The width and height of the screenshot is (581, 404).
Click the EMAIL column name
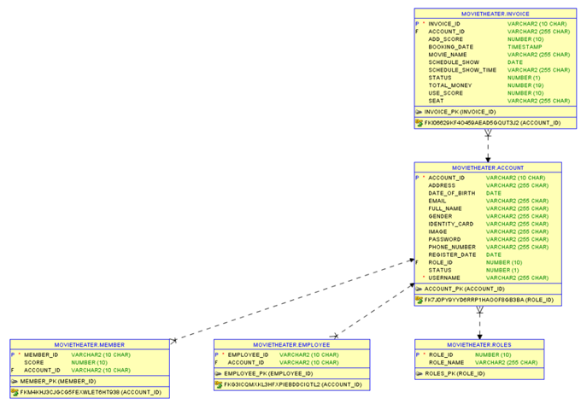437,201
